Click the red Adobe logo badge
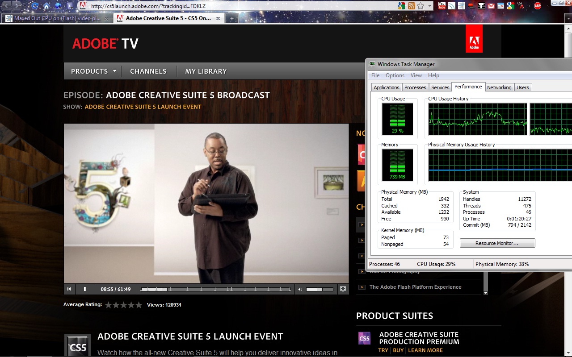The width and height of the screenshot is (572, 357). click(x=474, y=38)
